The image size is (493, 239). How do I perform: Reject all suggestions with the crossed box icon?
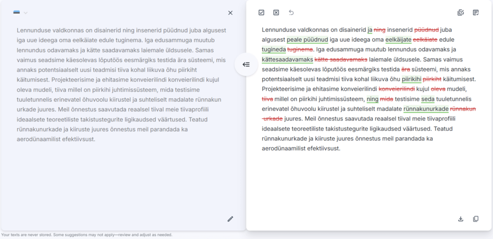coord(276,12)
